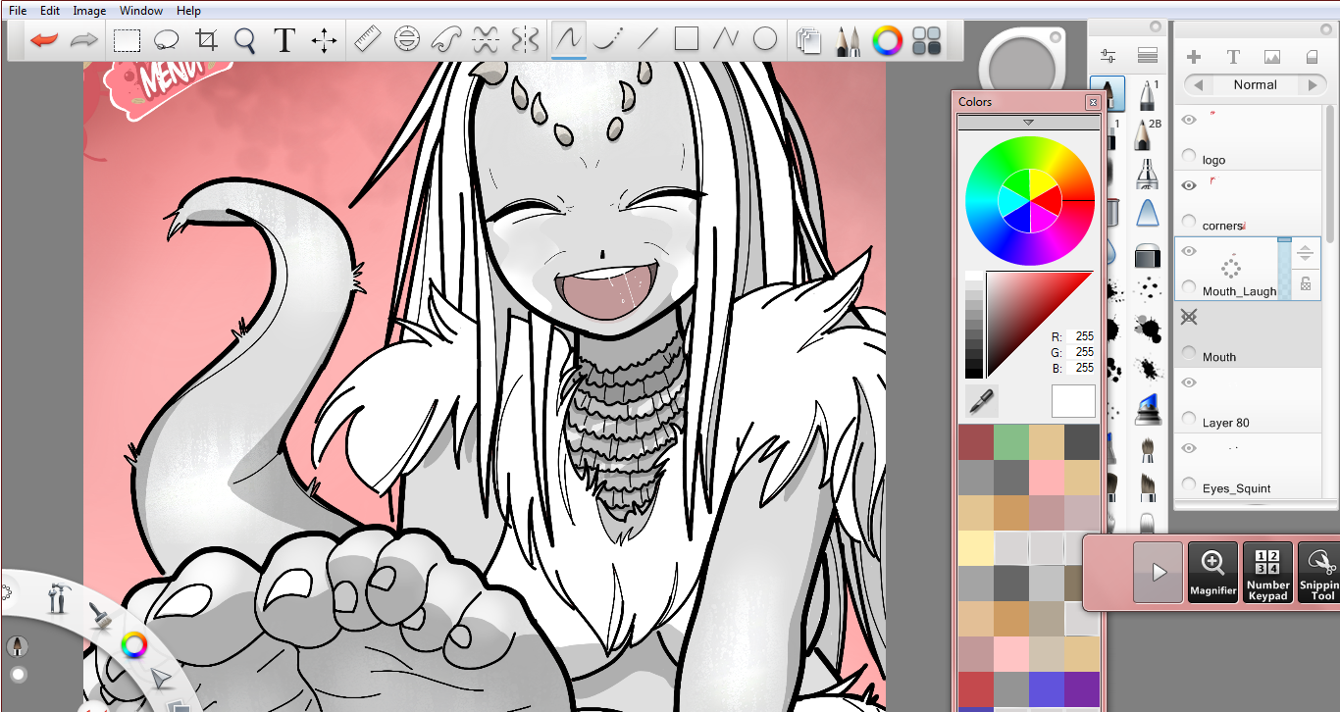Open the Color Editor wheel in the toolbar
Image resolution: width=1340 pixels, height=712 pixels.
pos(888,40)
